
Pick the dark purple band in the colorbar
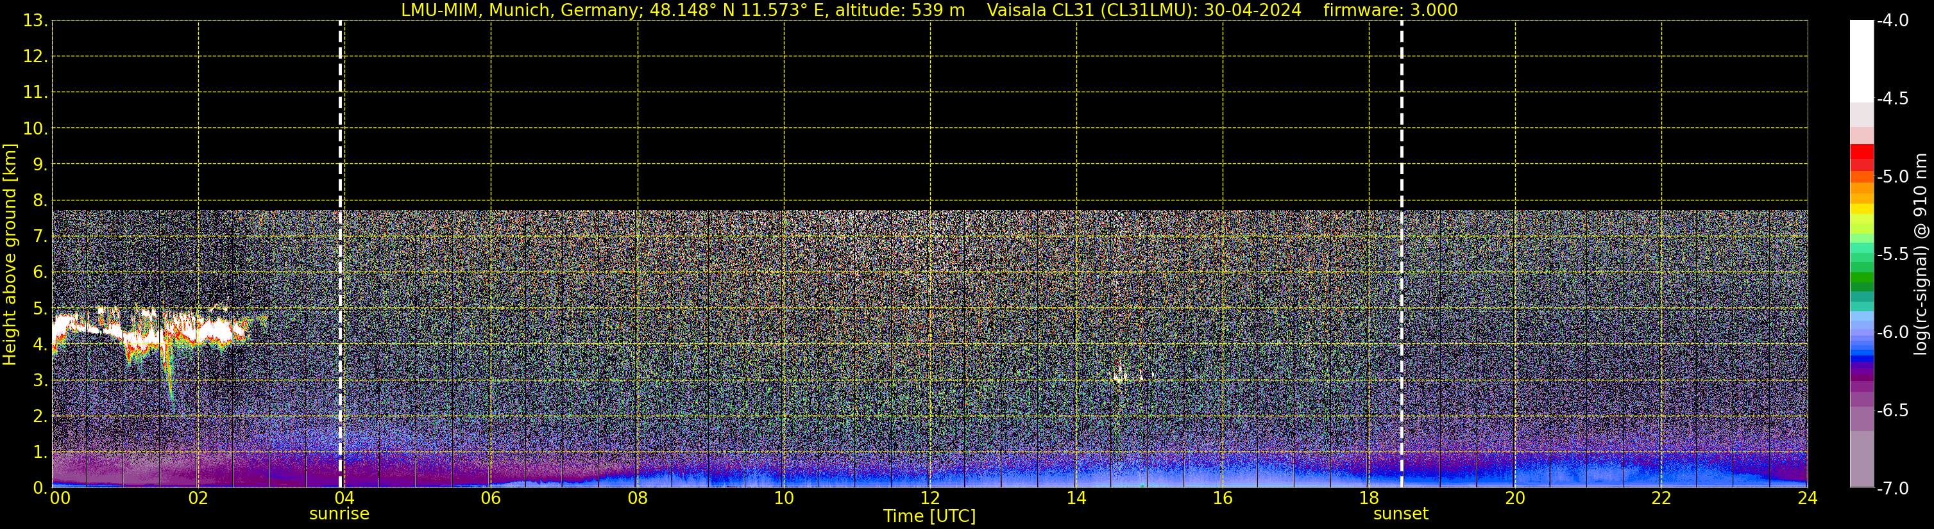[x=1861, y=372]
